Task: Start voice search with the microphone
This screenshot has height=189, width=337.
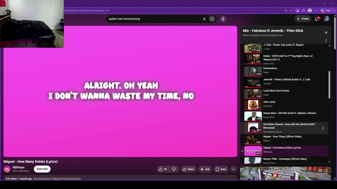Action: (x=223, y=19)
